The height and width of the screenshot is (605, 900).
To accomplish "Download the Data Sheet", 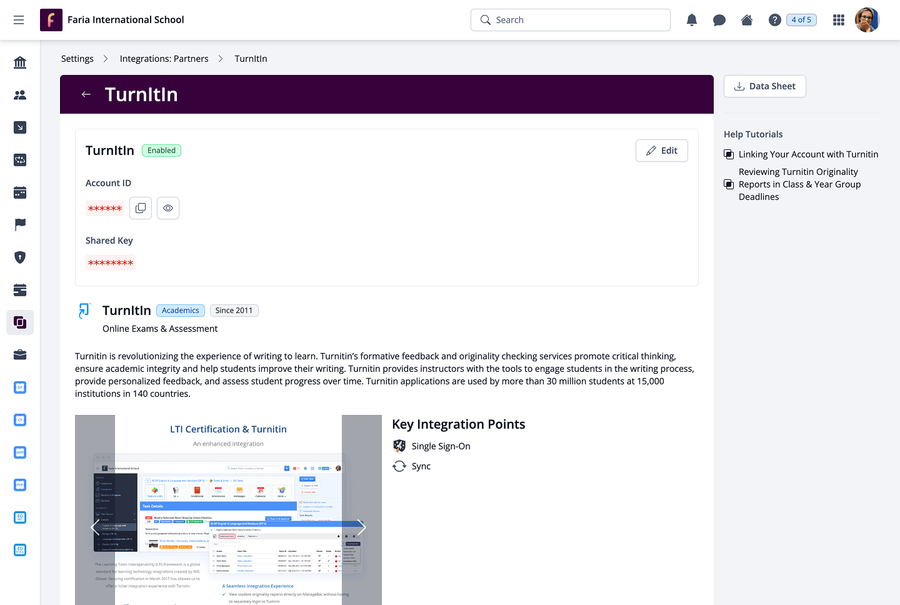I will 764,86.
